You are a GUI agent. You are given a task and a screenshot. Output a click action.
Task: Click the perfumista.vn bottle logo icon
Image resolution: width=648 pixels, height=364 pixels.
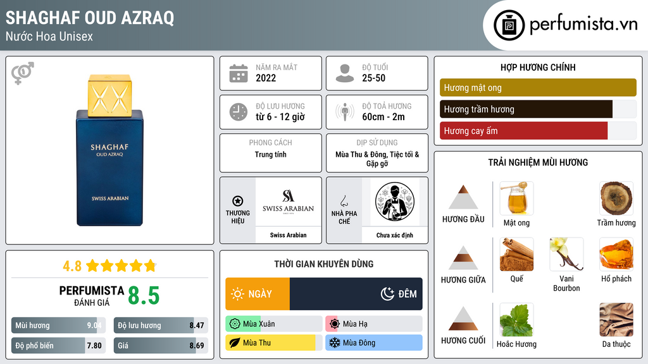(509, 25)
